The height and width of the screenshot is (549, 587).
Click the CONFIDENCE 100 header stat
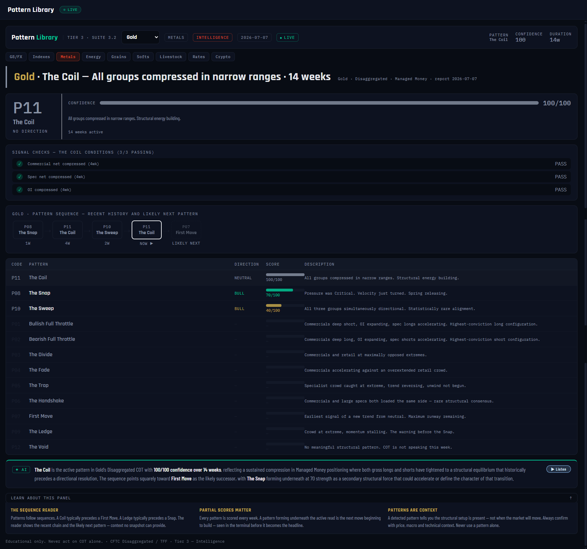pos(529,37)
